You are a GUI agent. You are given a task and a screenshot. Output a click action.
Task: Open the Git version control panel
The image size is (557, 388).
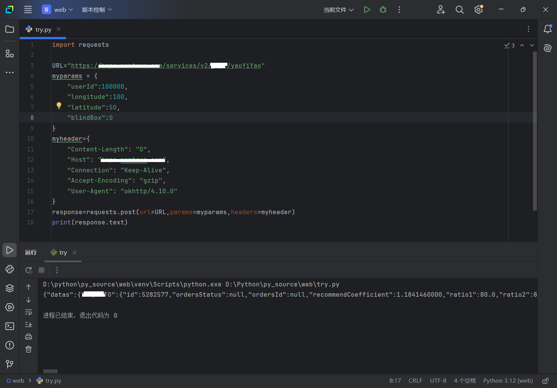[x=10, y=364]
